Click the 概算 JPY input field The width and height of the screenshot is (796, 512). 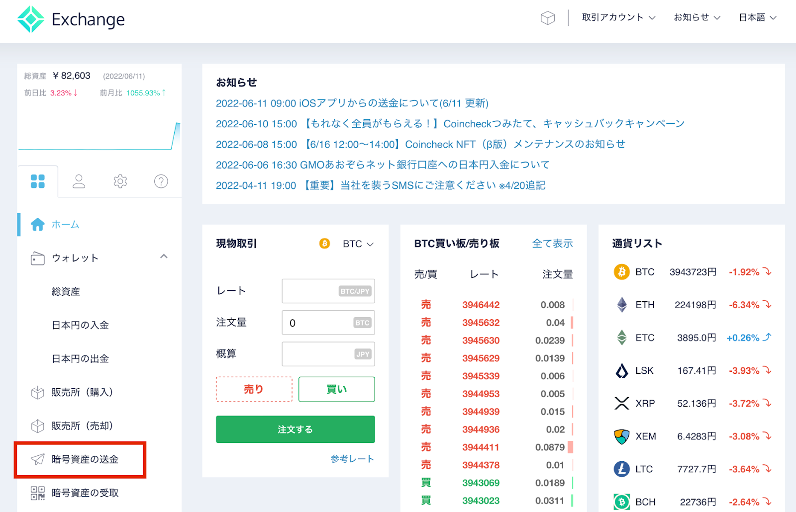328,354
